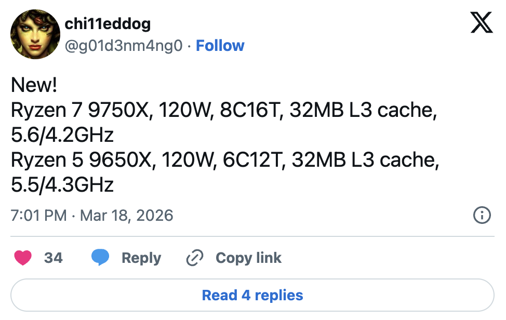The height and width of the screenshot is (320, 506).
Task: Select the Copy link text label
Action: (x=248, y=258)
